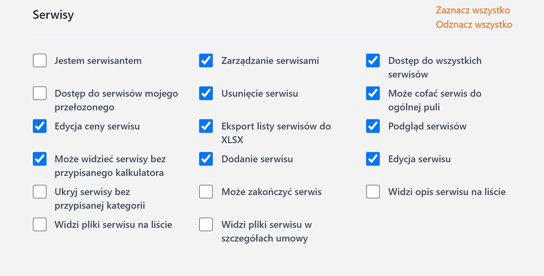Turn off "Podgląd serwisów" checkbox

373,126
